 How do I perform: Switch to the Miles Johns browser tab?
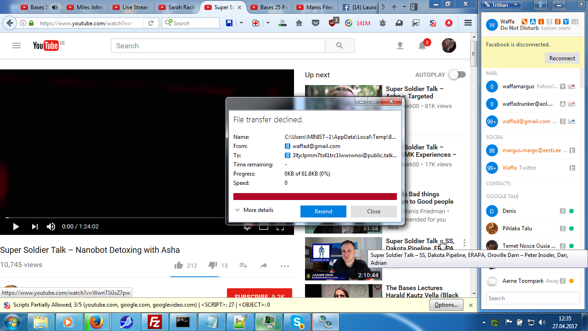[85, 7]
